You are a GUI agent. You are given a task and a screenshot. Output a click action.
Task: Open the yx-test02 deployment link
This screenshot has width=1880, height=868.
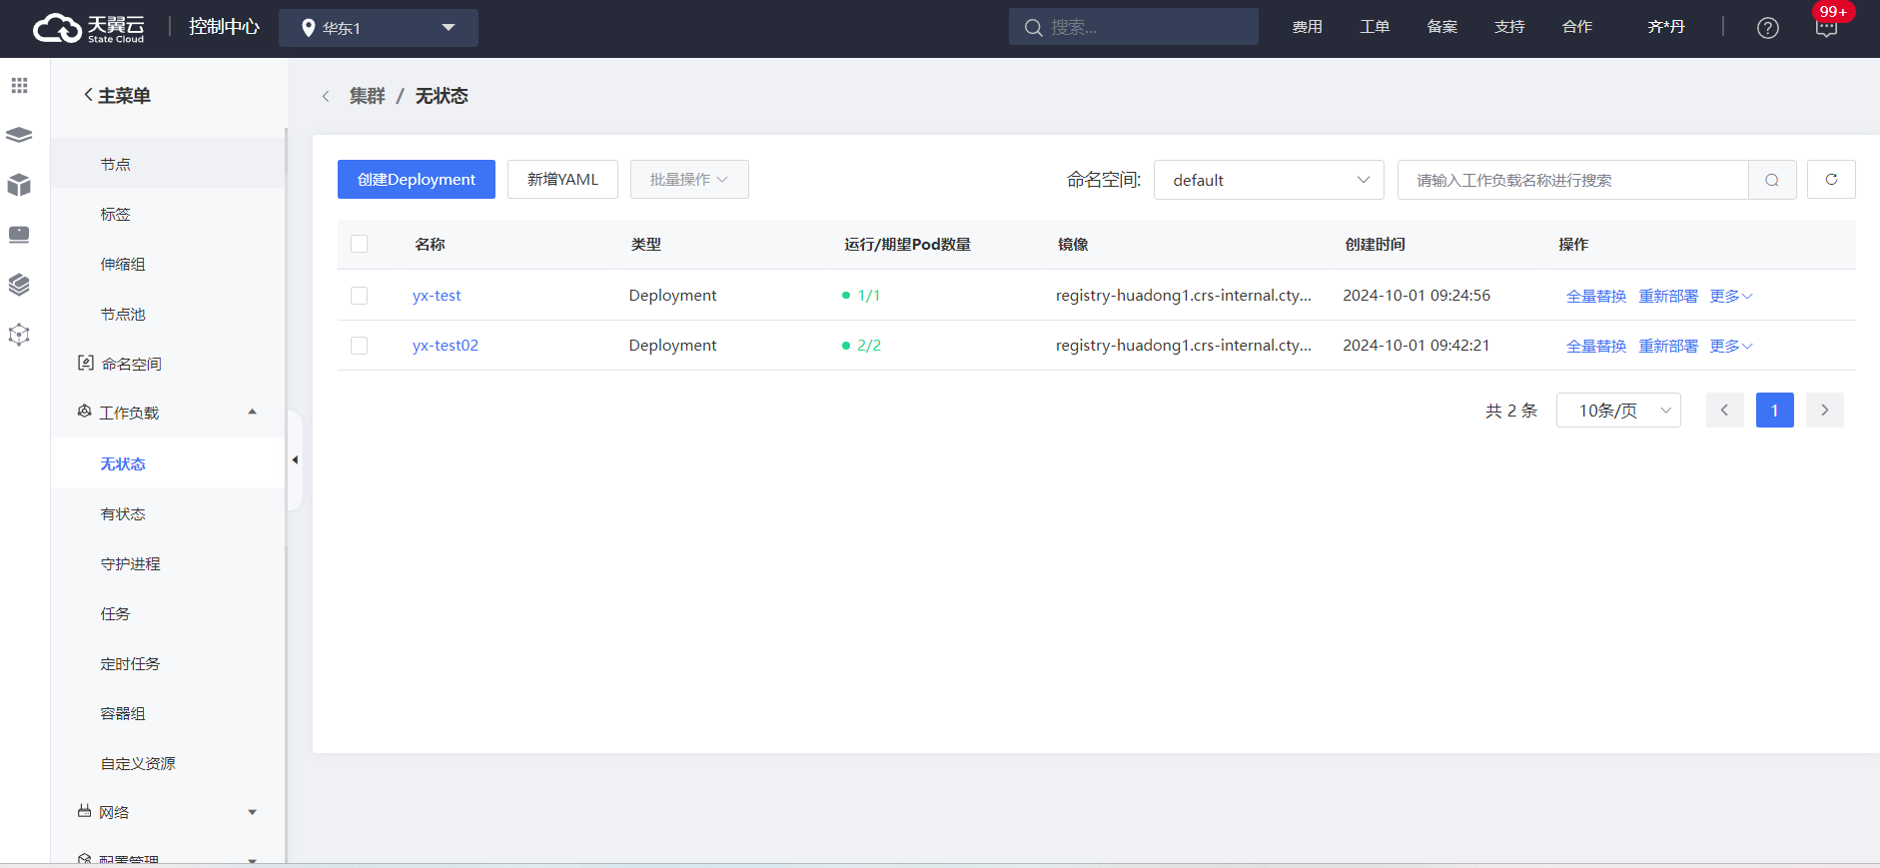click(x=446, y=346)
